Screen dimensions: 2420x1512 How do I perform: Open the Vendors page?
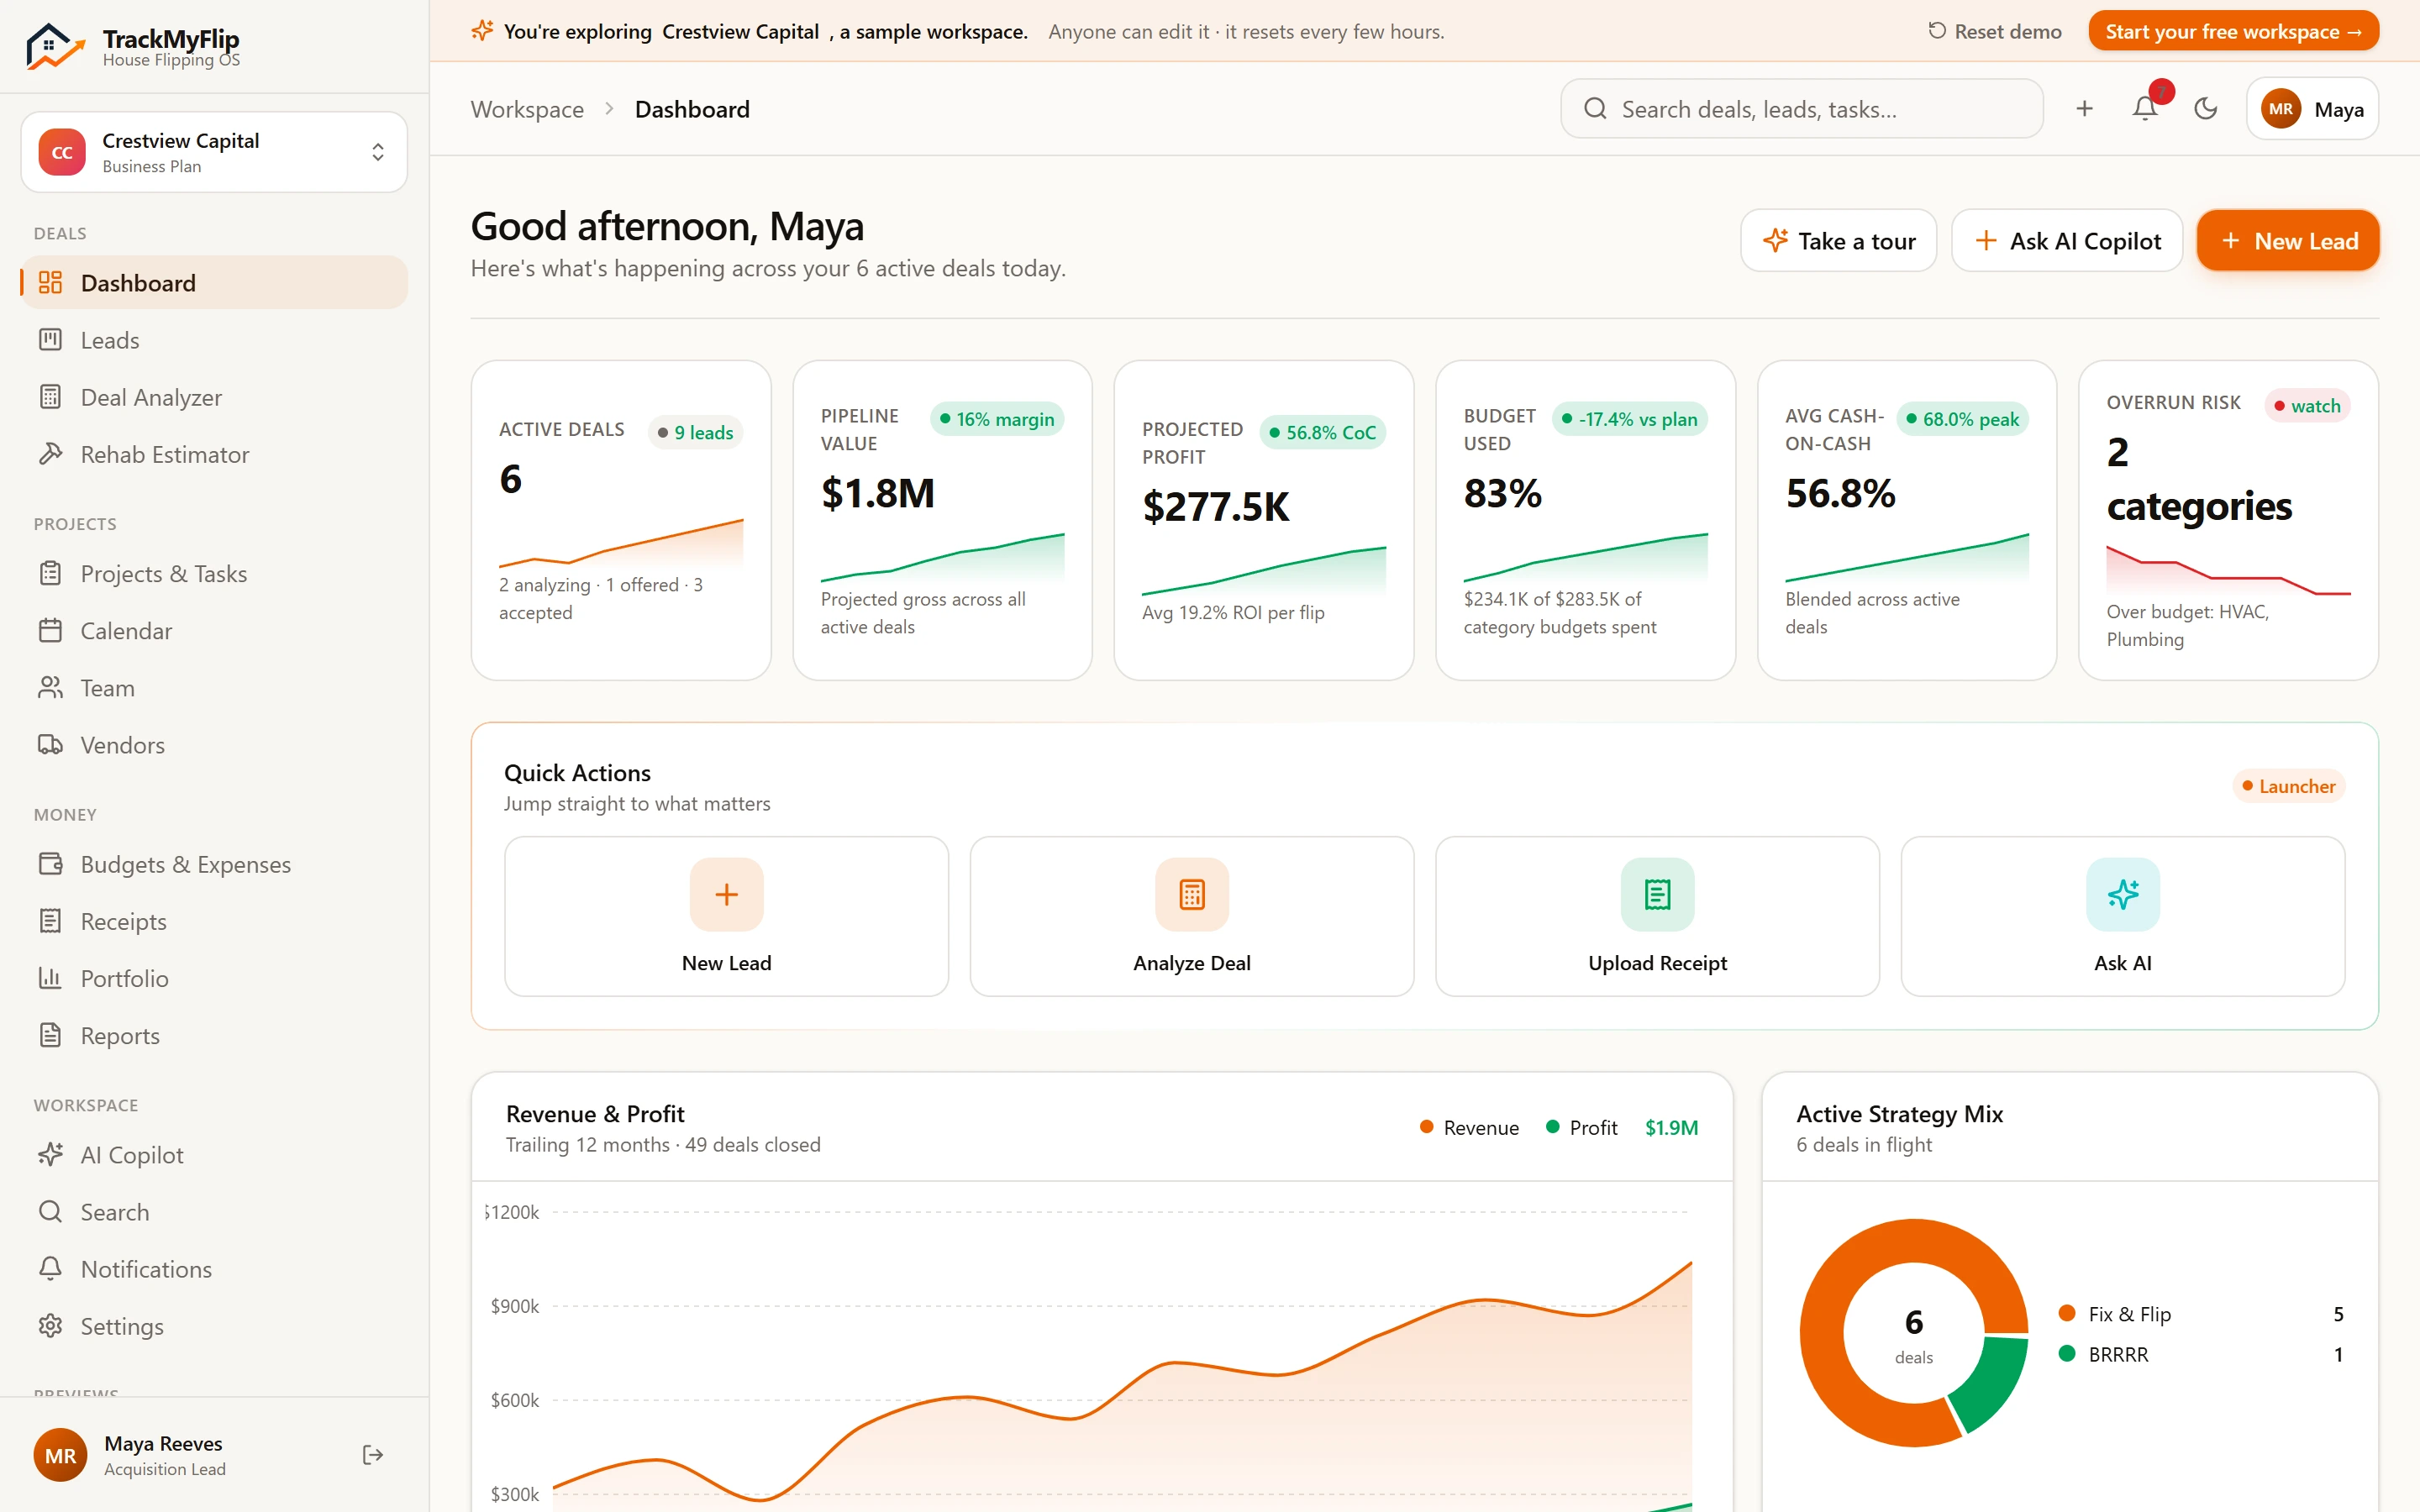[214, 745]
